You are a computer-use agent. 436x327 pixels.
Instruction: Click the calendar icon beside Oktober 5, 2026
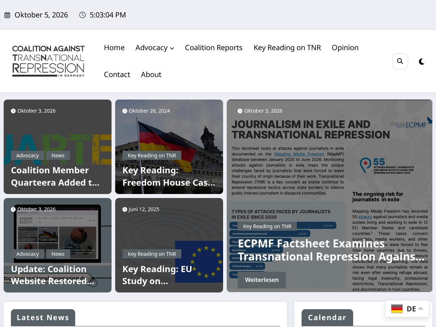click(x=7, y=15)
